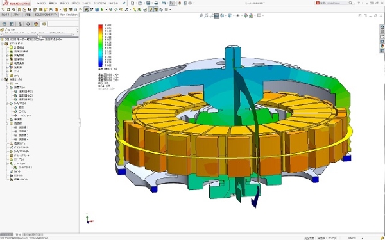Toggle the highlighted selection cursor tool
Image resolution: width=385 pixels, height=240 pixels.
(x=172, y=3)
